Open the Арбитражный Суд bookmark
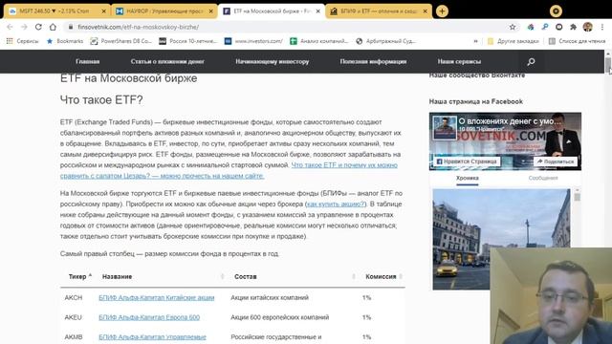This screenshot has height=344, width=612. pyautogui.click(x=386, y=41)
